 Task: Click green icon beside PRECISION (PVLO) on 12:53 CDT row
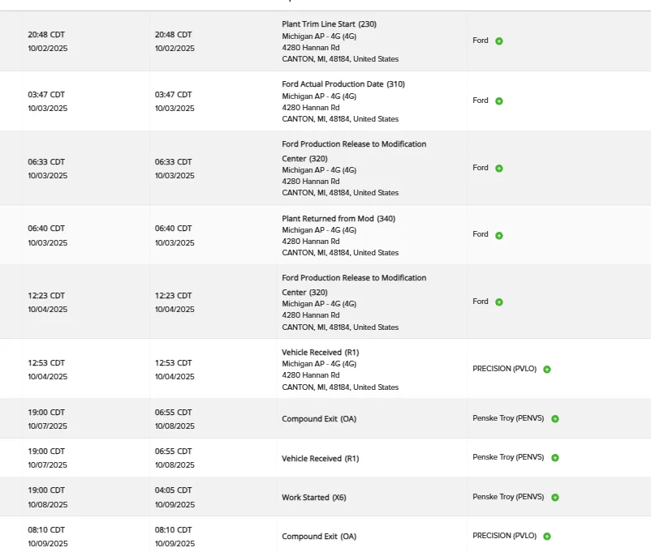click(547, 370)
